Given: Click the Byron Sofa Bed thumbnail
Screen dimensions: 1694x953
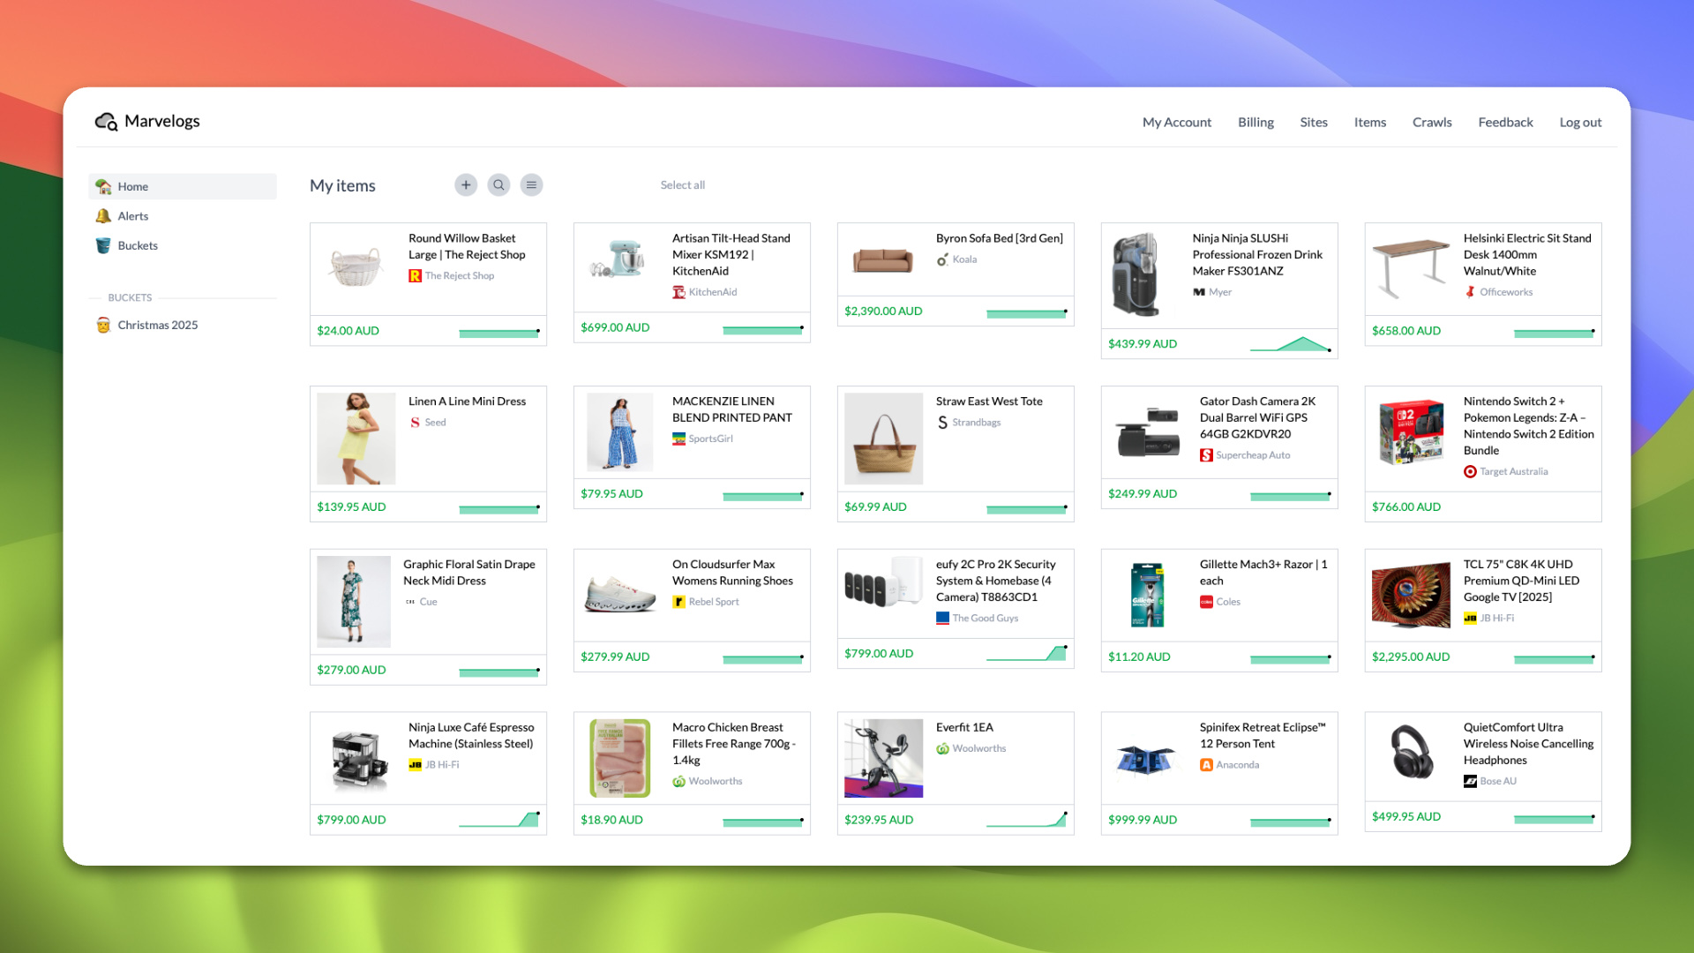Looking at the screenshot, I should coord(883,260).
